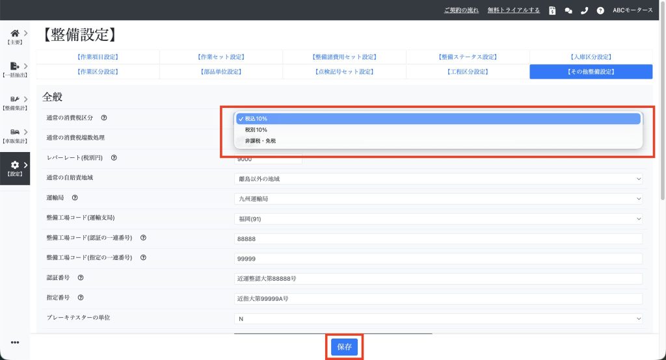Click the blue 保存 save button
The width and height of the screenshot is (666, 360).
[344, 347]
